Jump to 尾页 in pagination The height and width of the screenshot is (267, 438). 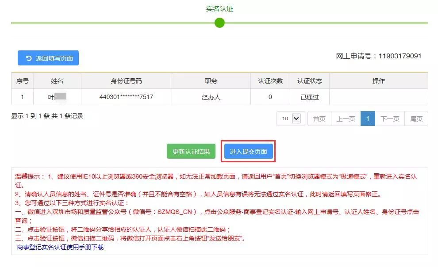pos(416,118)
